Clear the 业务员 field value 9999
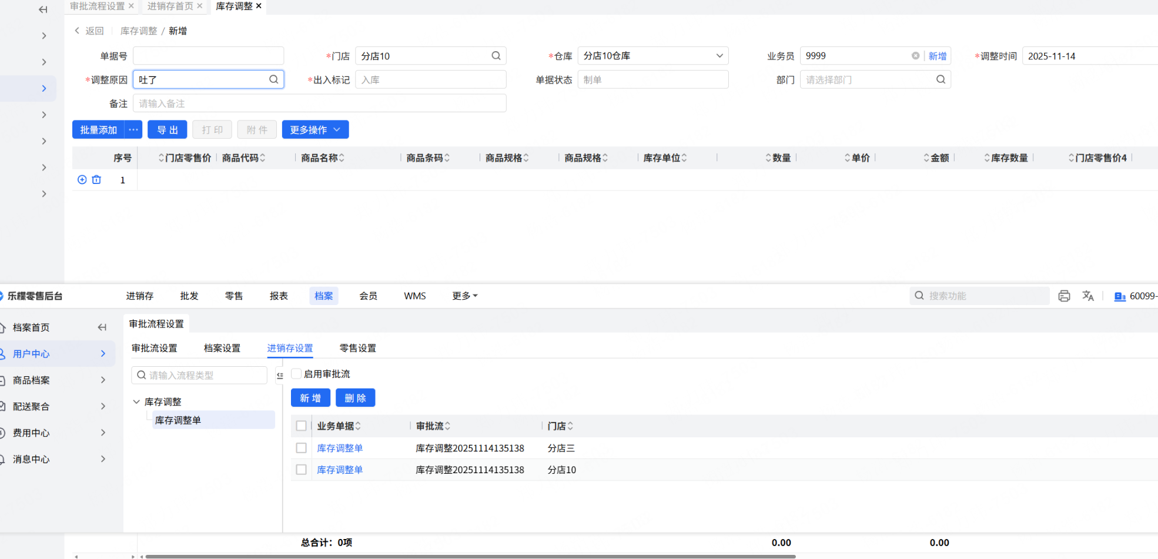1158x559 pixels. (x=915, y=56)
